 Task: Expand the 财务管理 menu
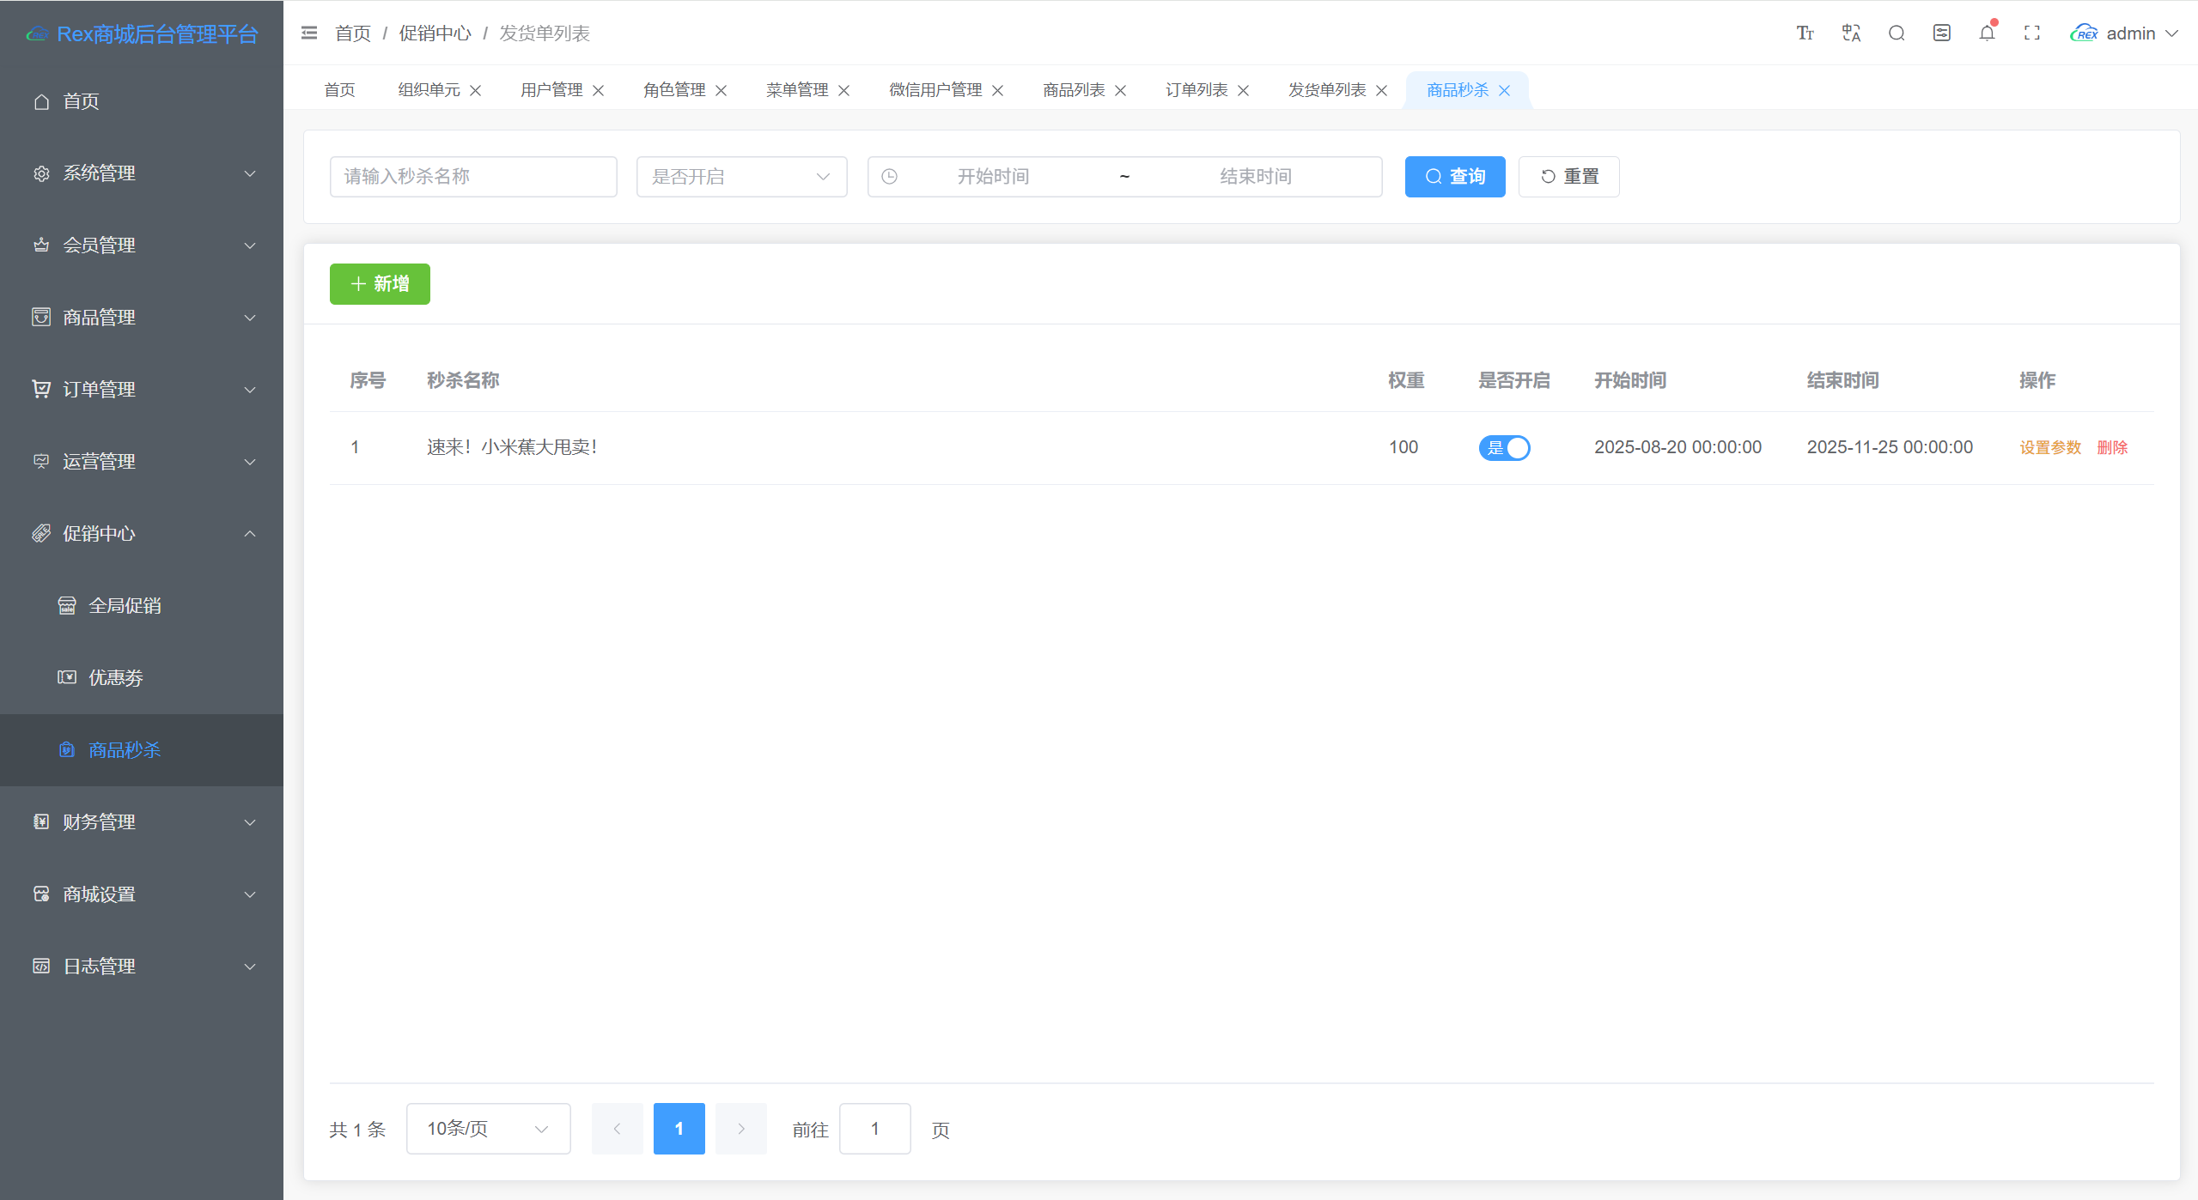tap(142, 821)
